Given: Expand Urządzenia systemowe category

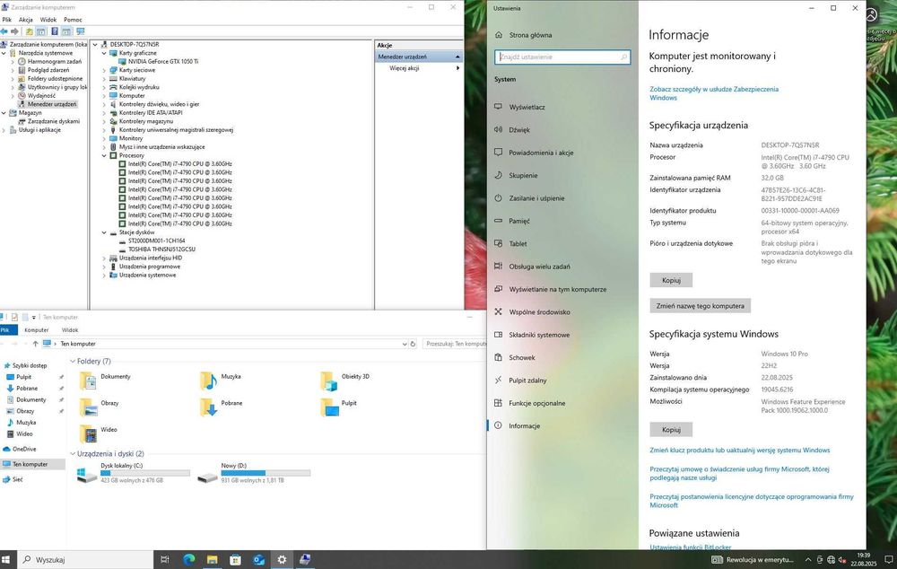Looking at the screenshot, I should pos(104,276).
